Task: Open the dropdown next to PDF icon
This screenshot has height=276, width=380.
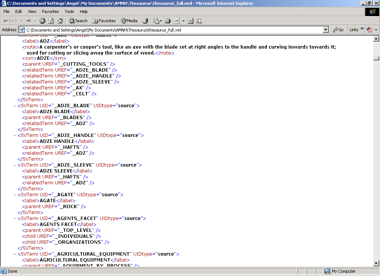Action: point(376,30)
